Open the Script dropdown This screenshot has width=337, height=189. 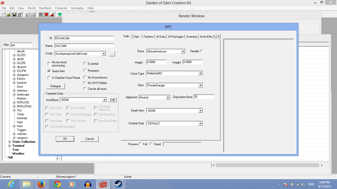click(104, 54)
